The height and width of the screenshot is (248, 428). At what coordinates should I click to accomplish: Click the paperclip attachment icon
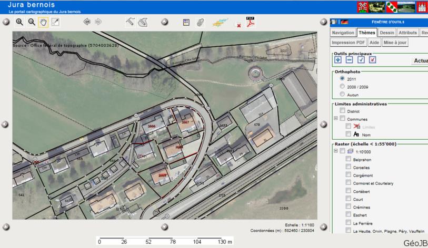(x=201, y=23)
